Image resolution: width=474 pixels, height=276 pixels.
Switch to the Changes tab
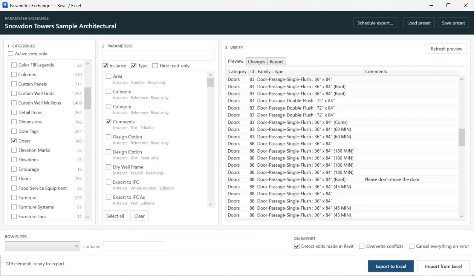tap(257, 61)
